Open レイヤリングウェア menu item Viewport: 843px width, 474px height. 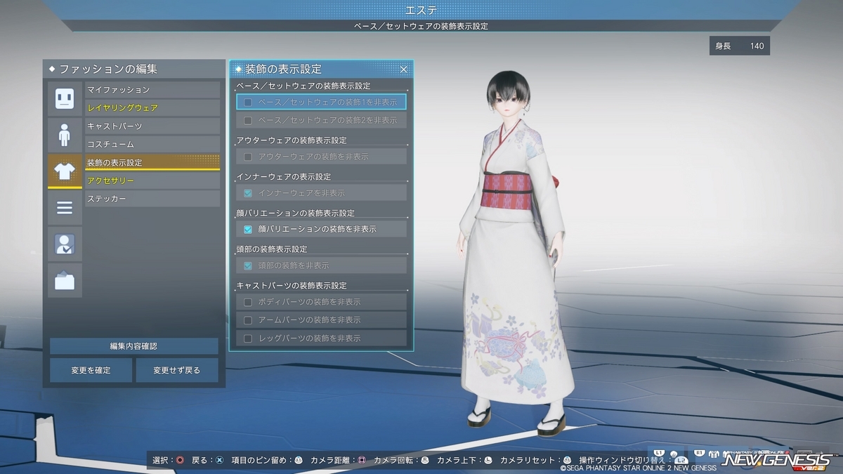[x=152, y=108]
